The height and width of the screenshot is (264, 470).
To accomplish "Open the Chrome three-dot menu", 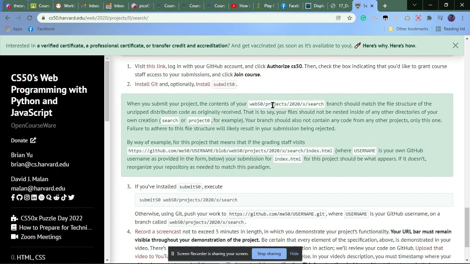I will (462, 18).
